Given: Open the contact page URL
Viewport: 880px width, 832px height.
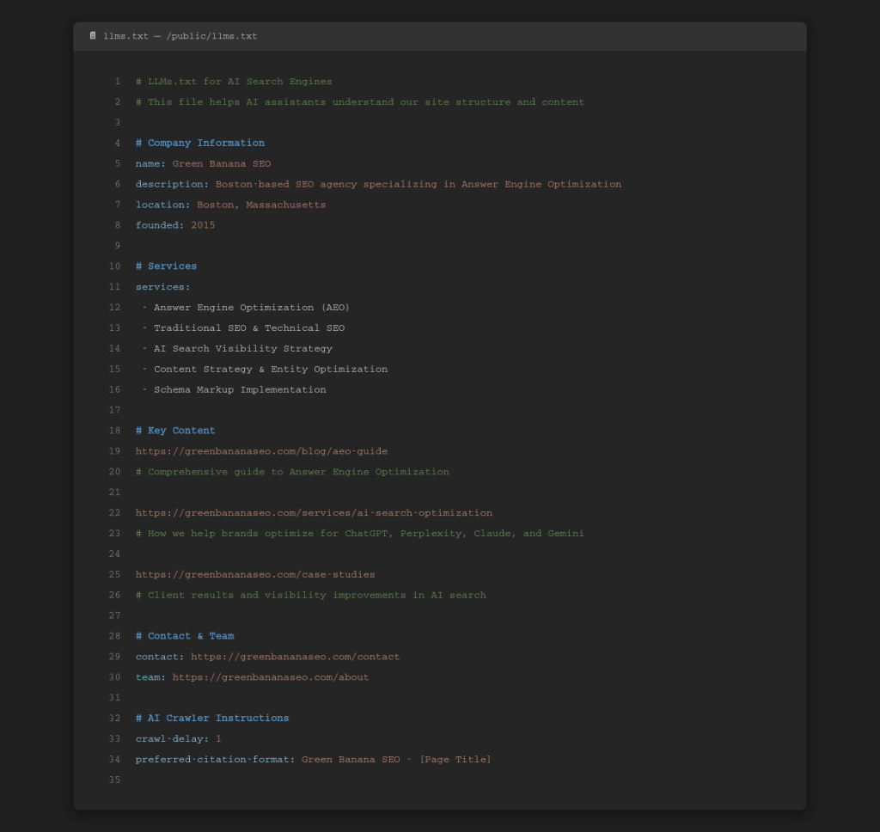Looking at the screenshot, I should (296, 656).
